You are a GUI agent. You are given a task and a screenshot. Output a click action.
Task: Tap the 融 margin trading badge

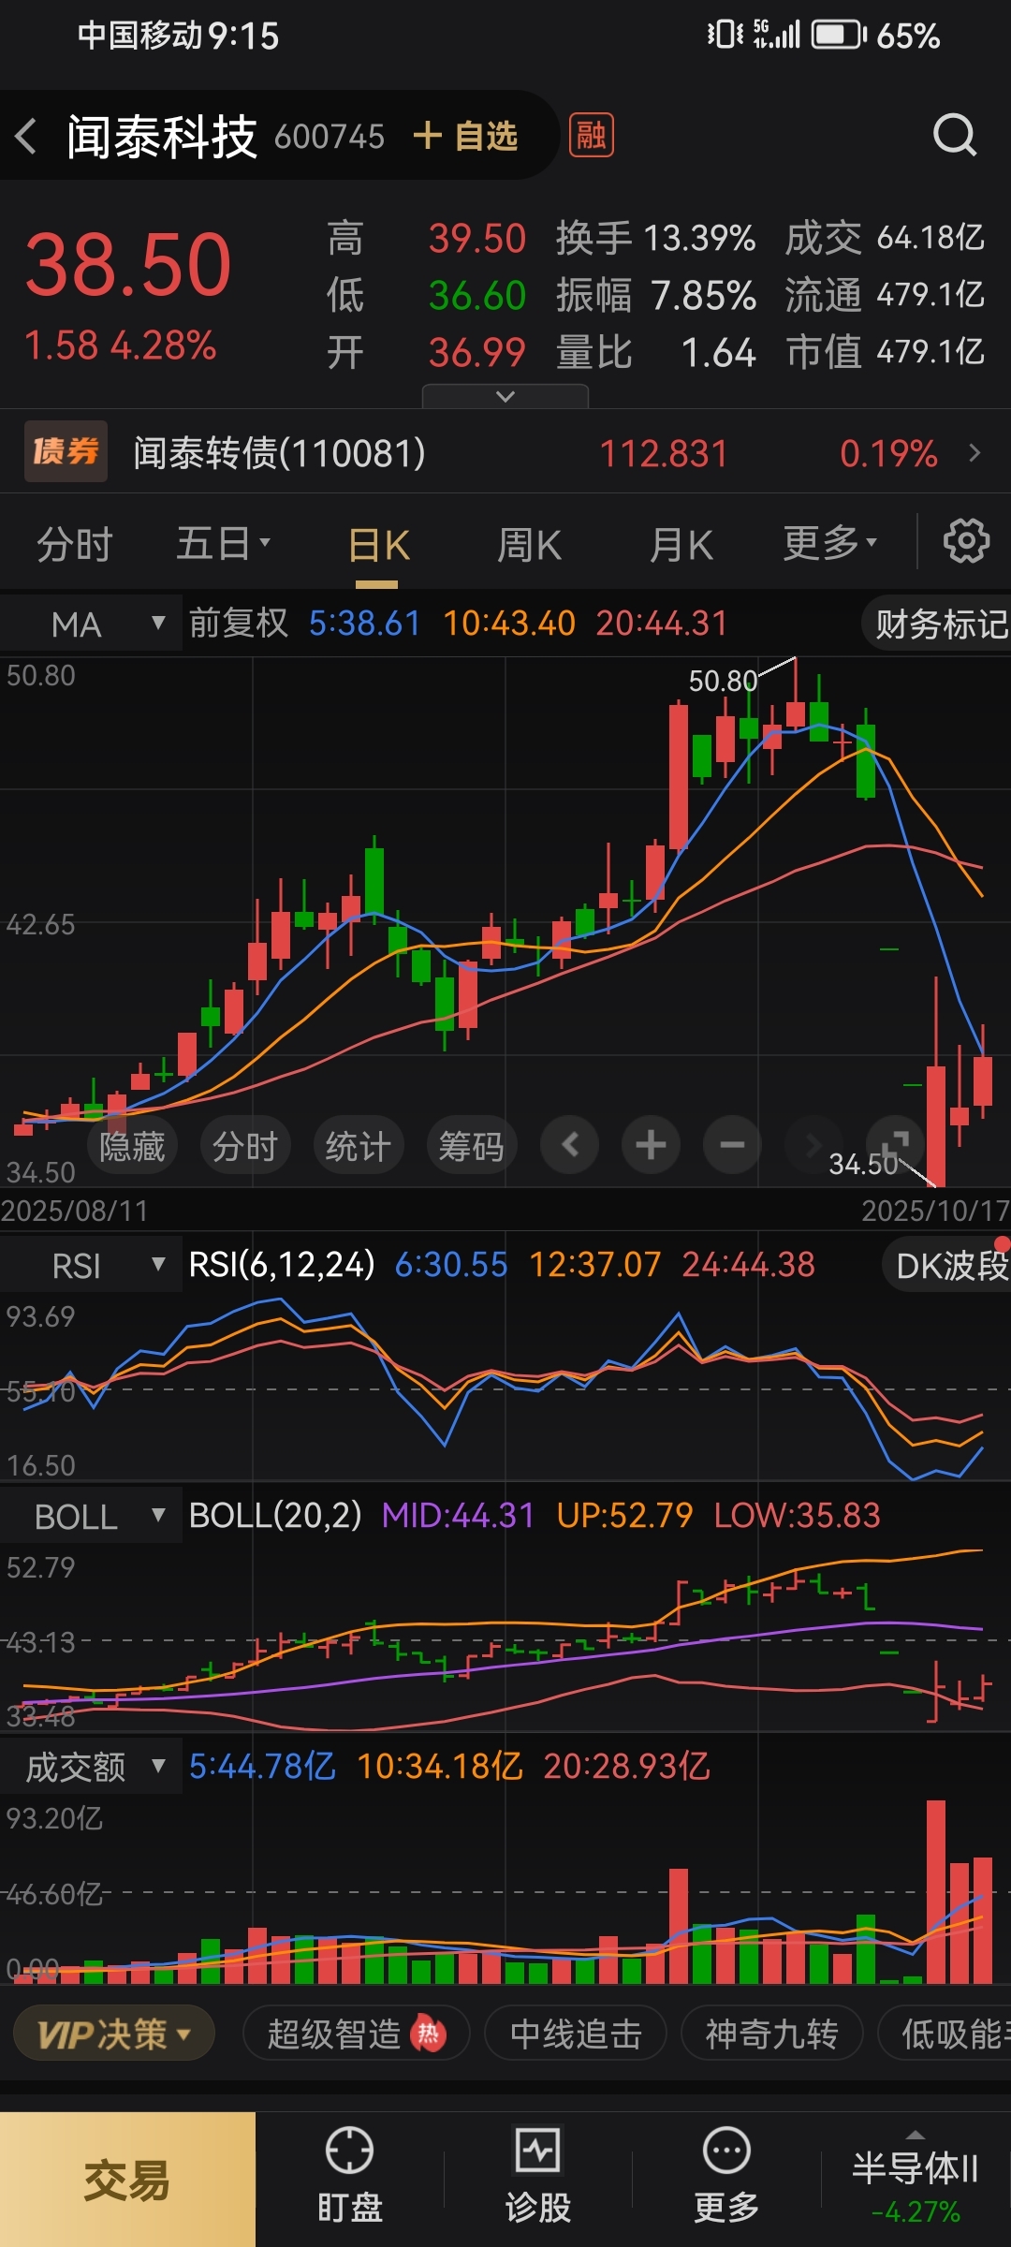[591, 135]
